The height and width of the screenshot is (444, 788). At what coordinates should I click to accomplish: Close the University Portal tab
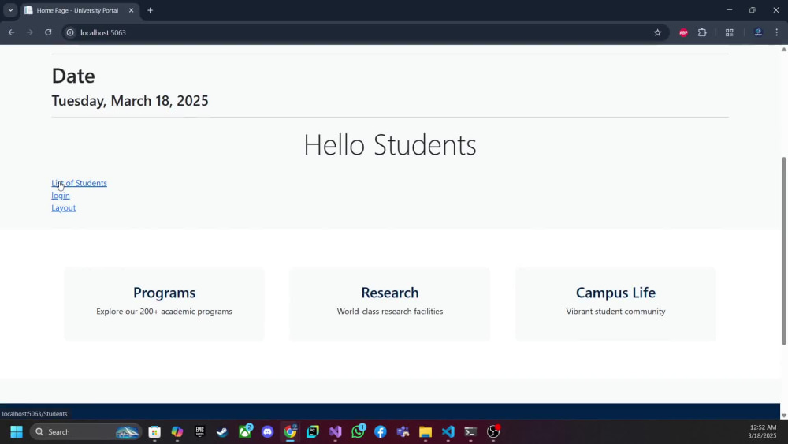coord(131,10)
